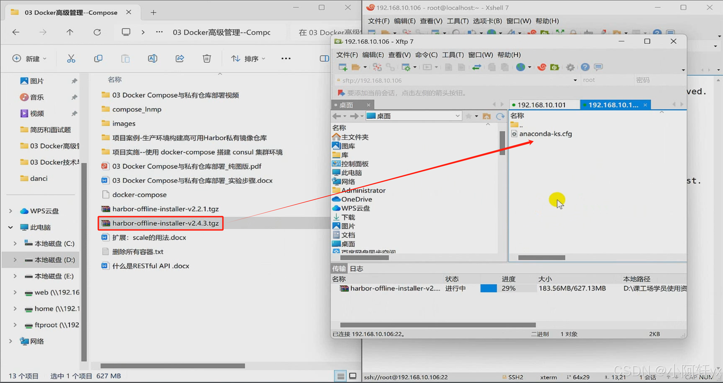Click the open session folder icon in Xftp
723x383 pixels.
(x=355, y=67)
